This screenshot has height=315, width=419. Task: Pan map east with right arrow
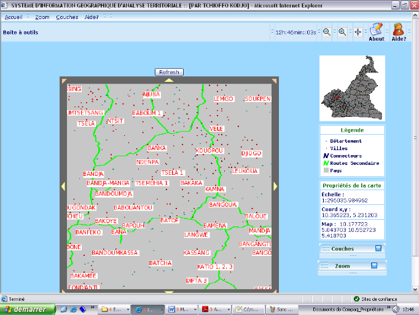275,185
